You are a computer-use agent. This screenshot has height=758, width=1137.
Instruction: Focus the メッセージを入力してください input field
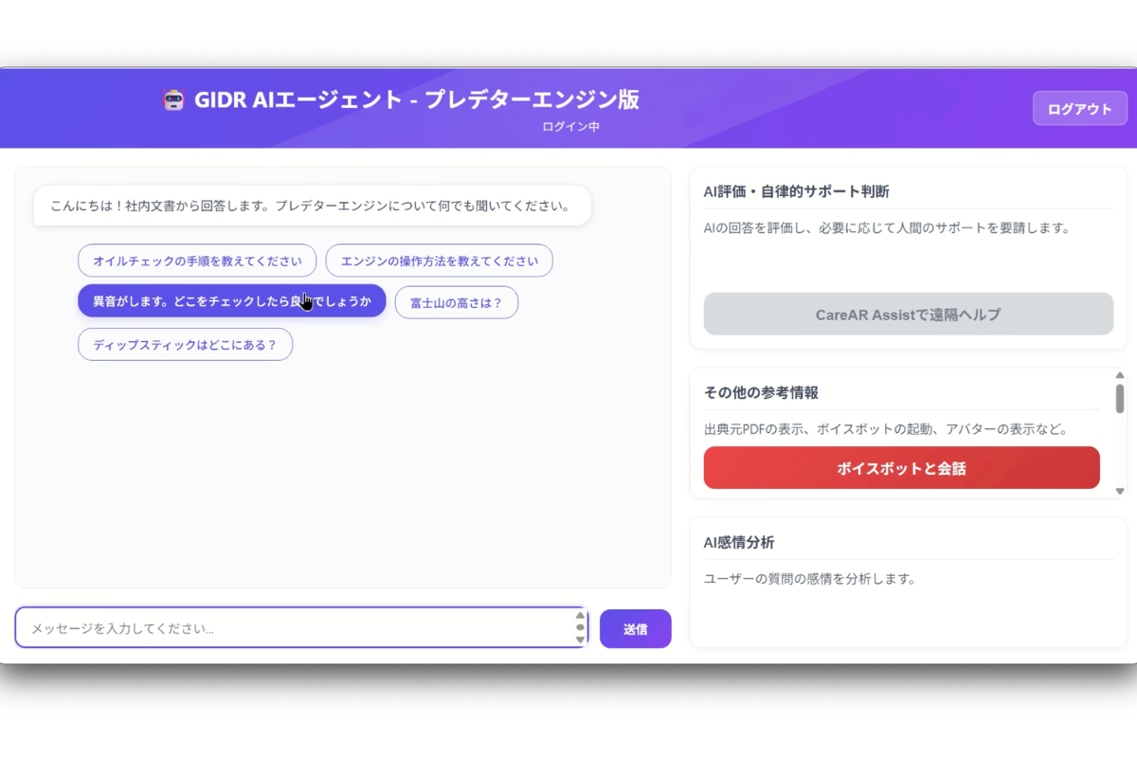coord(294,628)
